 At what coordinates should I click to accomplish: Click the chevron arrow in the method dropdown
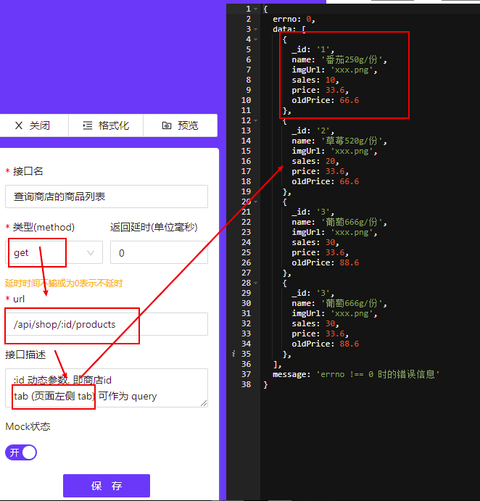tap(91, 253)
